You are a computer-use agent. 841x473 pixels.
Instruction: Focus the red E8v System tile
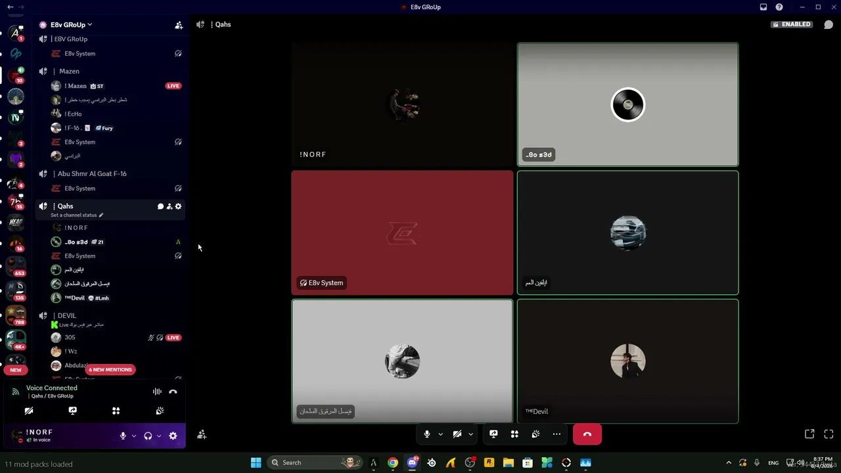402,233
